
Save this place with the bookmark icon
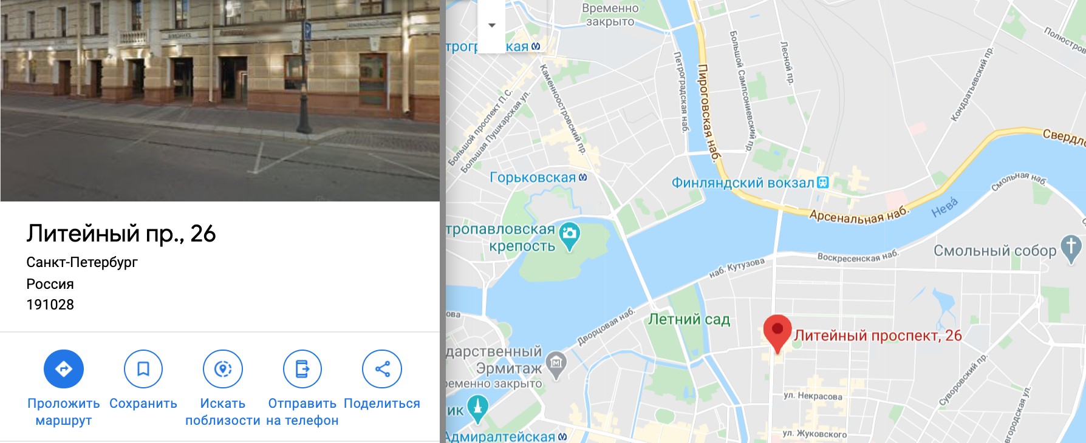point(143,369)
